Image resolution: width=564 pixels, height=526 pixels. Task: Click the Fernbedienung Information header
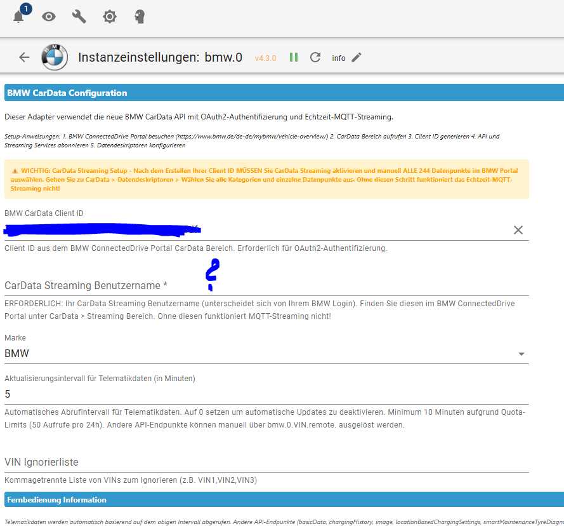[x=284, y=500]
